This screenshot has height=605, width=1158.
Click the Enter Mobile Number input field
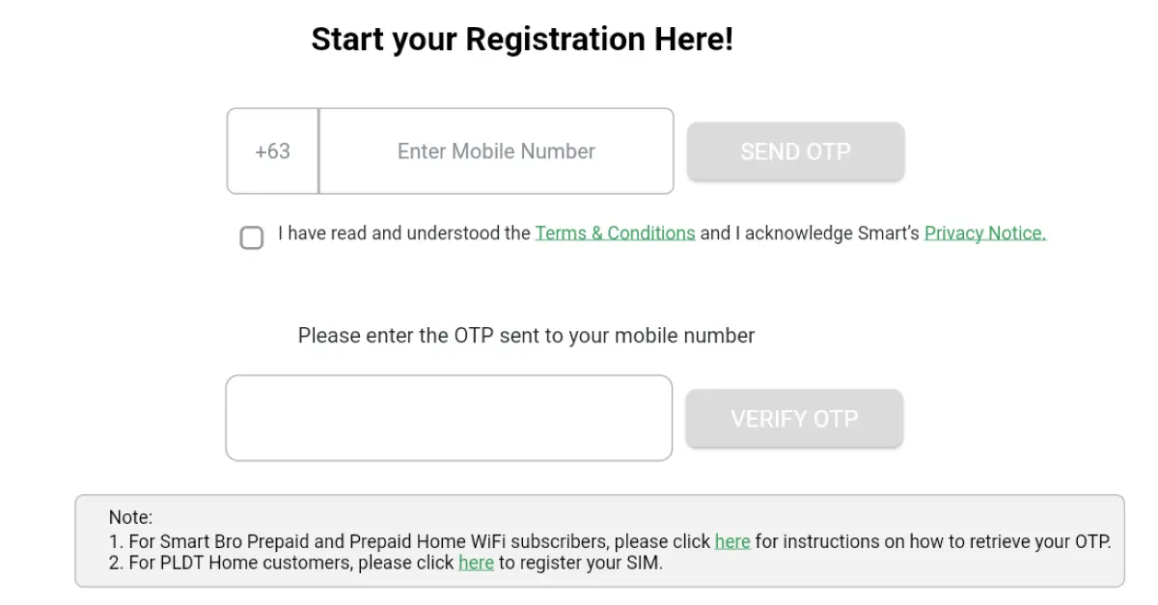(x=495, y=151)
